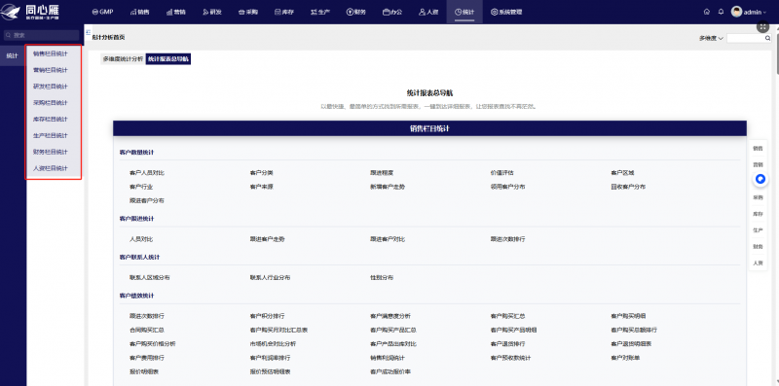
Task: Open the GMP module
Action: pos(103,12)
